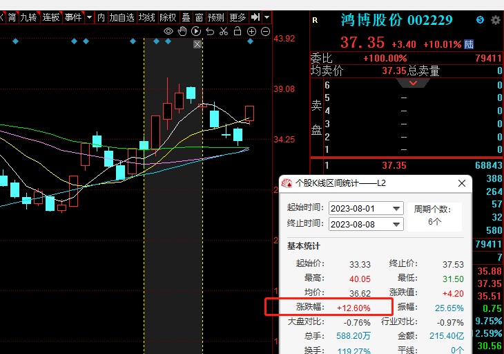The width and height of the screenshot is (504, 354).
Task: Expand the dropdown arrow next to 事件
Action: (x=89, y=17)
